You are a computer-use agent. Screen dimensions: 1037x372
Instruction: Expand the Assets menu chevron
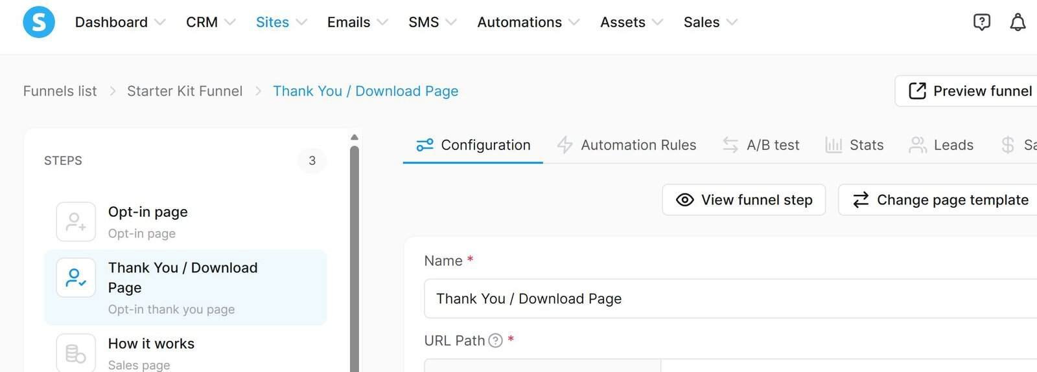point(657,23)
